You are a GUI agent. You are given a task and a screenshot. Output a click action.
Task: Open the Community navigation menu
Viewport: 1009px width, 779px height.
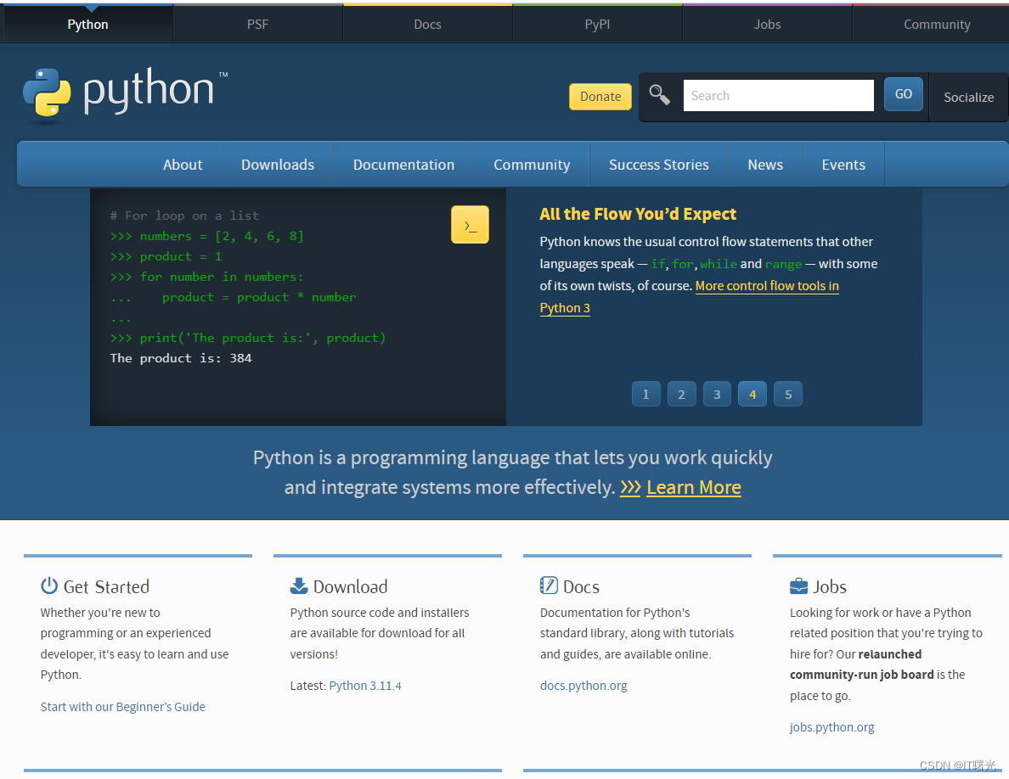pos(532,165)
